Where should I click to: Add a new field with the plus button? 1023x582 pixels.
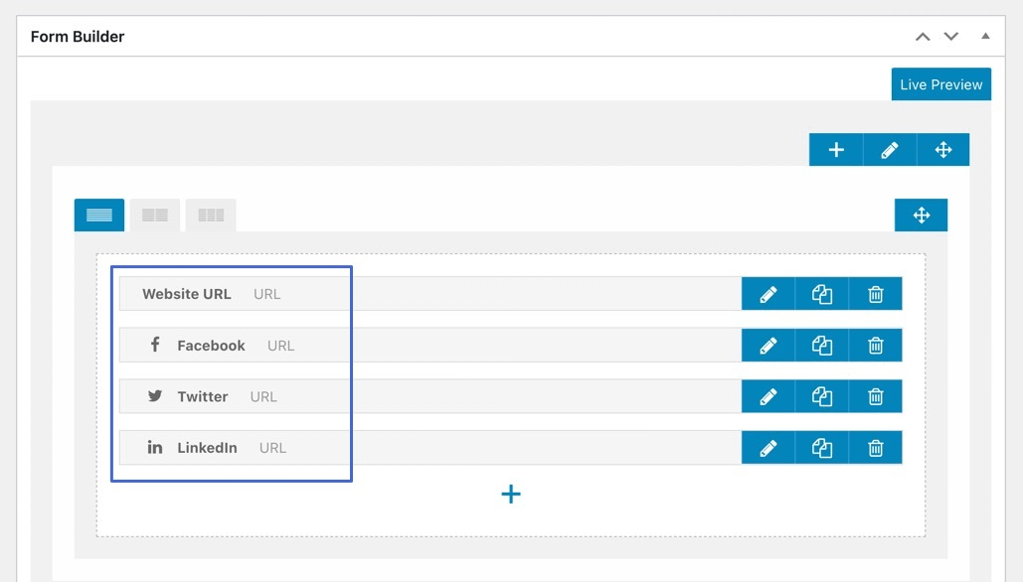[511, 494]
